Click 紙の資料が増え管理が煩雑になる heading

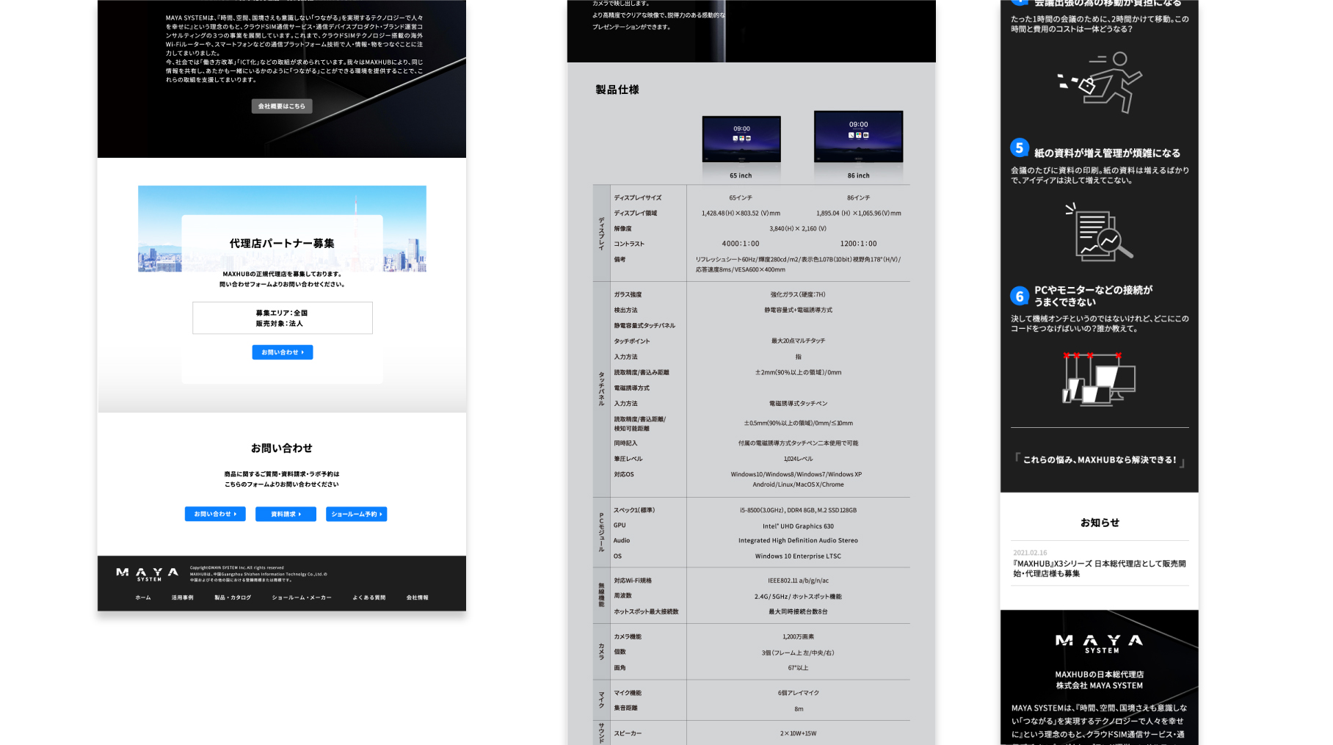tap(1108, 153)
